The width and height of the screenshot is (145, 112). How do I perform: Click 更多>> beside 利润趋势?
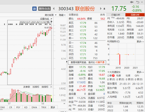pyautogui.click(x=140, y=42)
